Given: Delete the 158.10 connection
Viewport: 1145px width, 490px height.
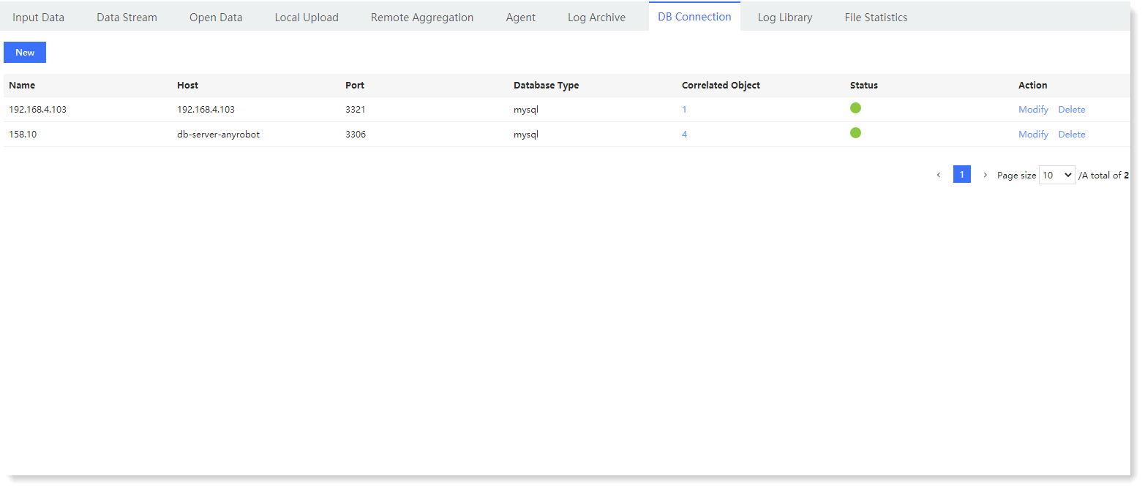Looking at the screenshot, I should pyautogui.click(x=1072, y=135).
